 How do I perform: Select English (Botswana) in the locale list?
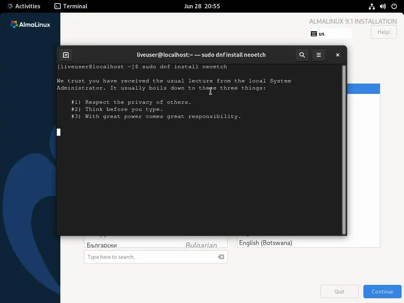[308, 243]
